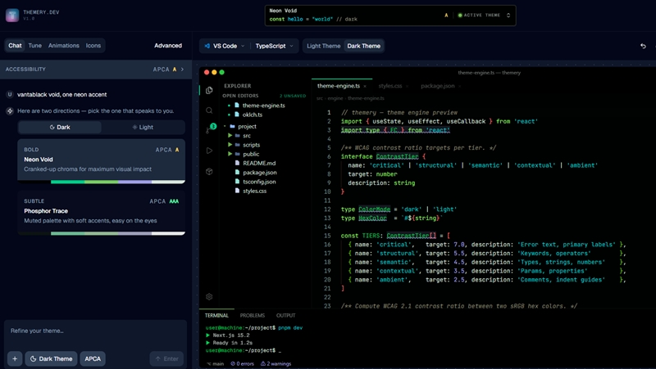Viewport: 656px width, 369px height.
Task: Open the Extensions cube icon in activity bar
Action: click(209, 171)
